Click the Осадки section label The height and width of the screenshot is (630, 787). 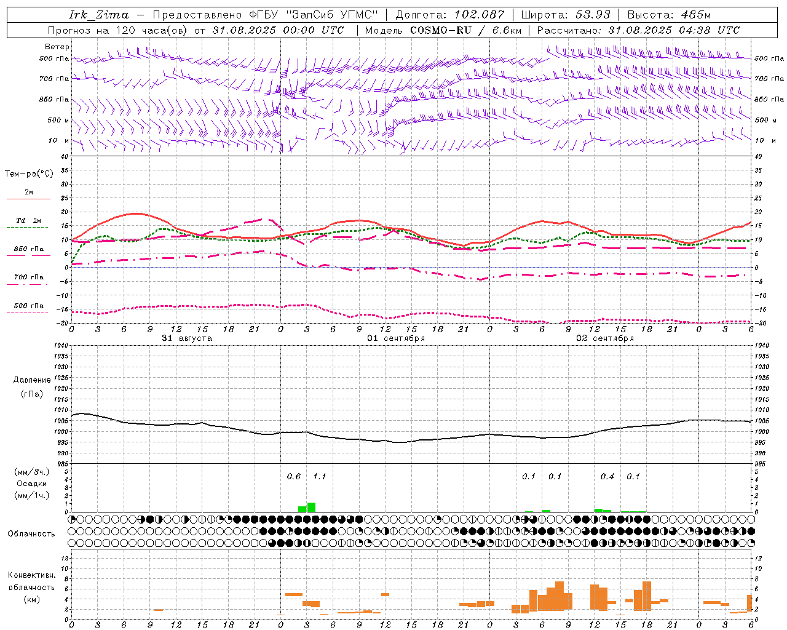pyautogui.click(x=32, y=484)
